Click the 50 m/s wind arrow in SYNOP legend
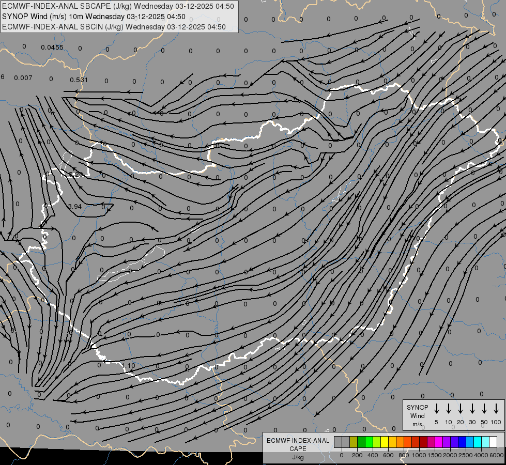 (x=484, y=409)
